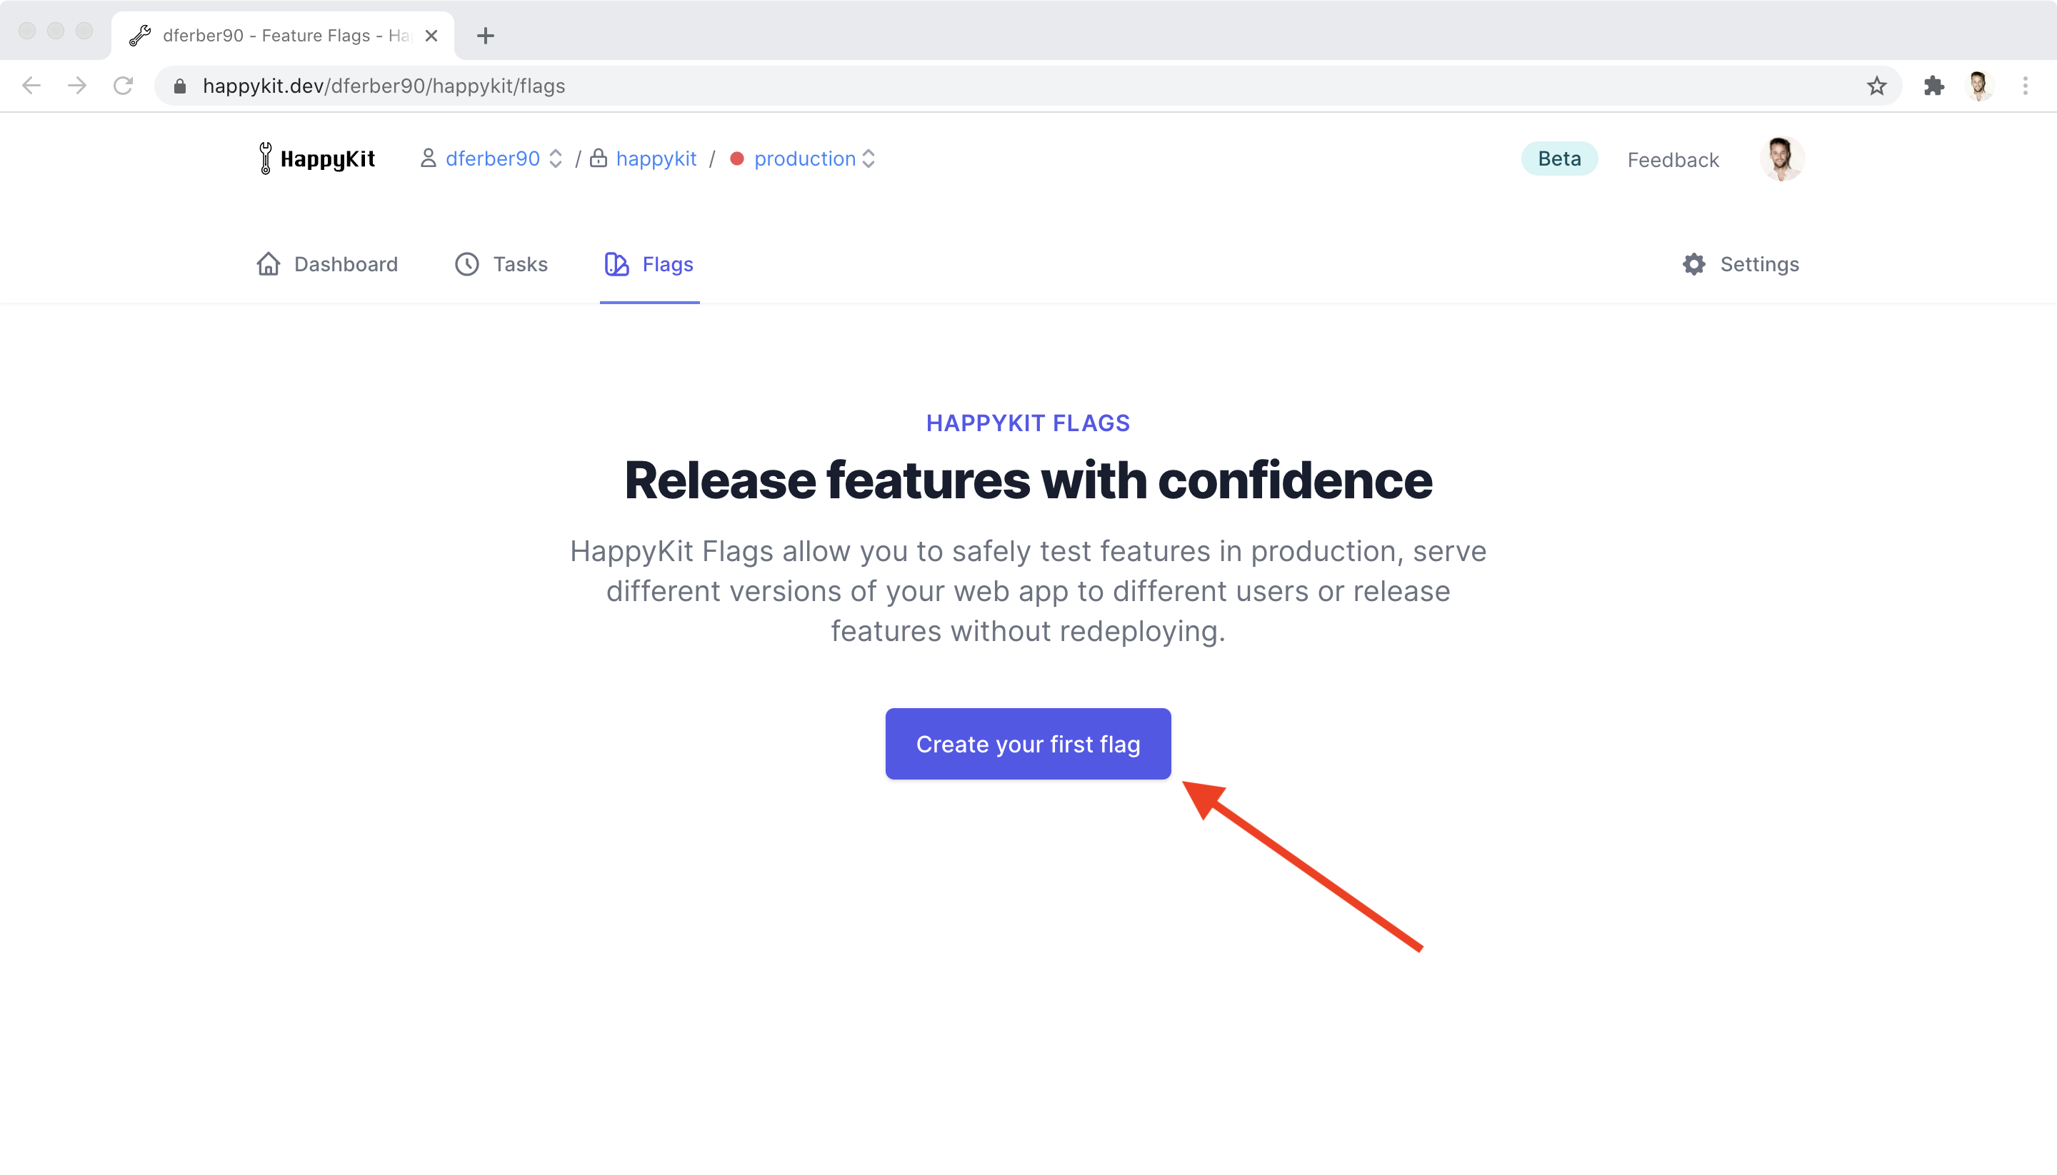Bookmark this page with the star
The width and height of the screenshot is (2057, 1175).
click(x=1876, y=86)
